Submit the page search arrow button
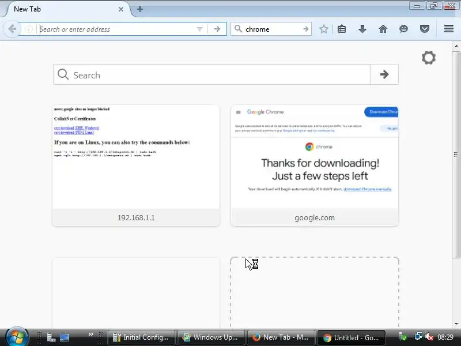Image resolution: width=461 pixels, height=346 pixels. tap(384, 74)
